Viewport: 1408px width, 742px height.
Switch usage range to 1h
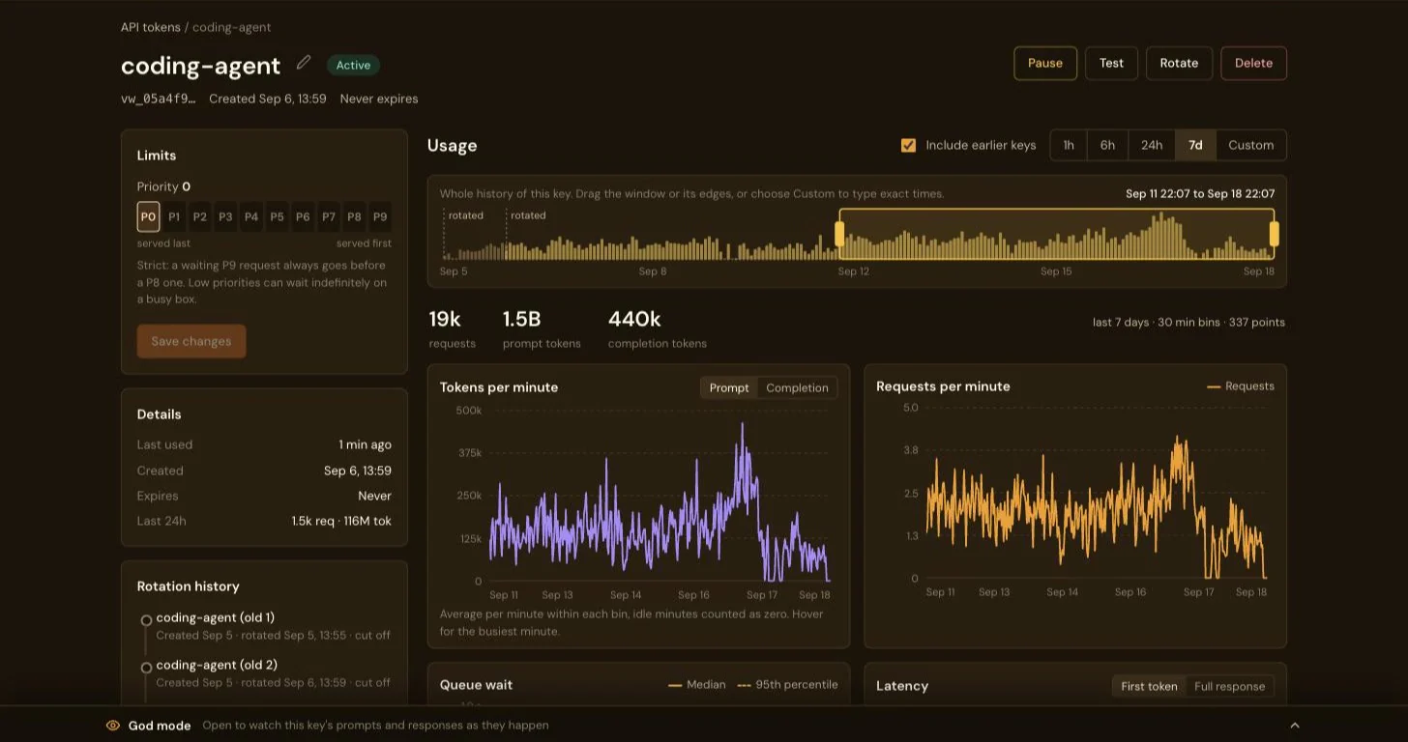click(1069, 145)
